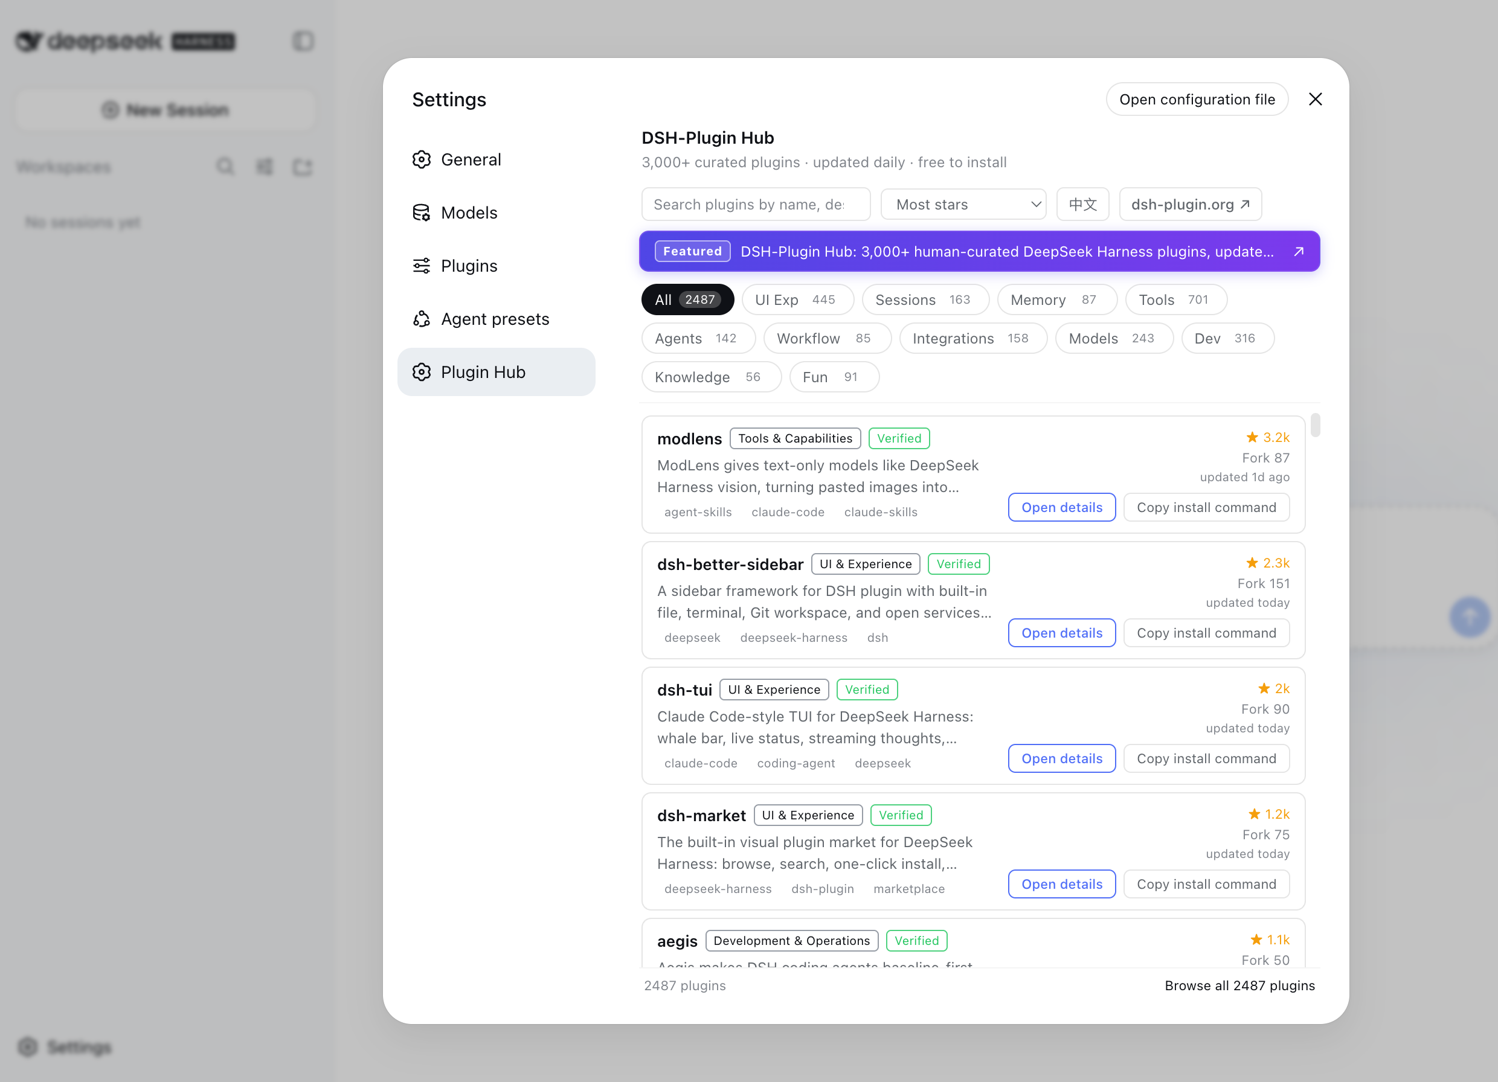This screenshot has width=1498, height=1082.
Task: Filter plugins by Memory category
Action: pos(1057,299)
